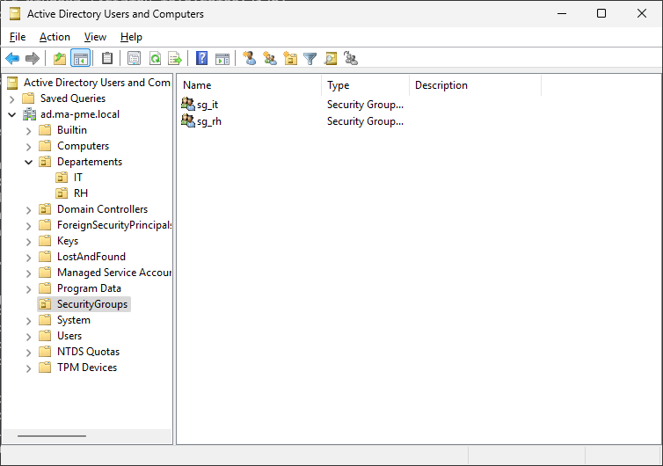Click app icon in title bar
The image size is (663, 466).
(x=15, y=13)
